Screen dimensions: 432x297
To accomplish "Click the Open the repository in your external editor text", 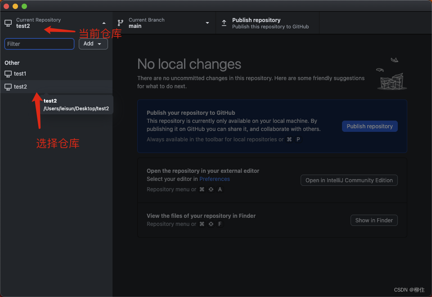I will pos(203,171).
